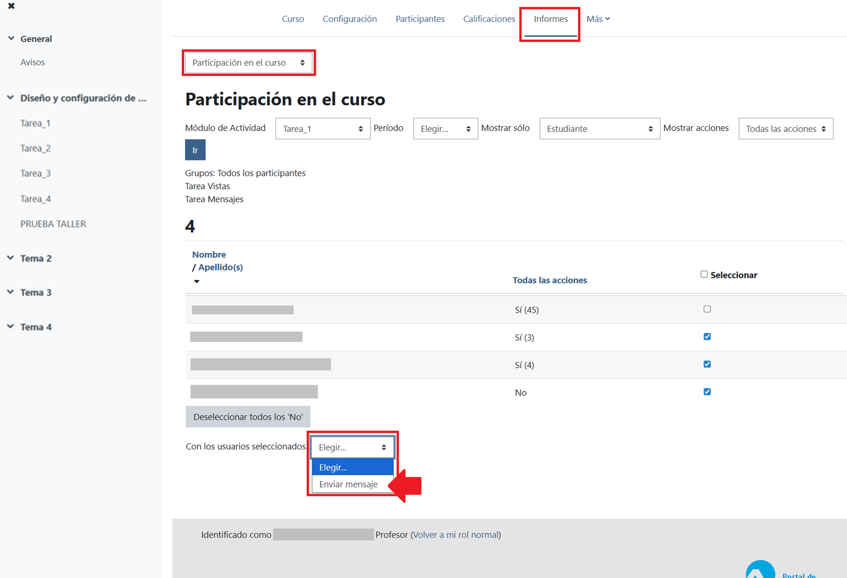Click the sort arrow under Nombre
Viewport: 847px width, 578px height.
197,282
